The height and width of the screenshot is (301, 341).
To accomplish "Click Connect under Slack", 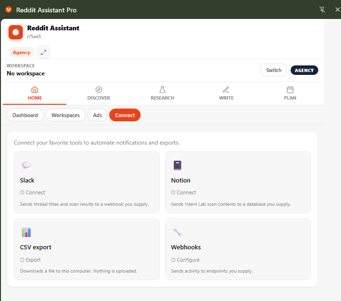I will click(x=35, y=192).
